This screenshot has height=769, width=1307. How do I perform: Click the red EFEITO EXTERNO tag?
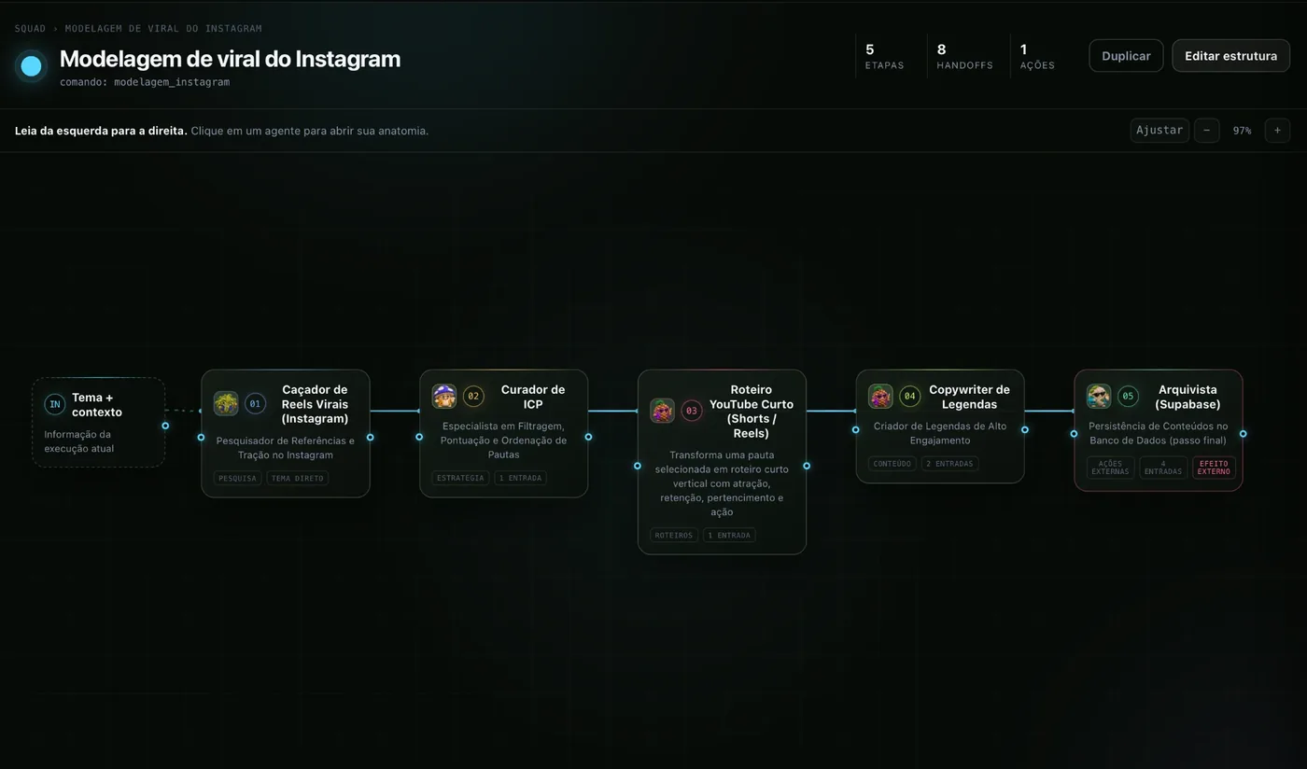click(1214, 468)
